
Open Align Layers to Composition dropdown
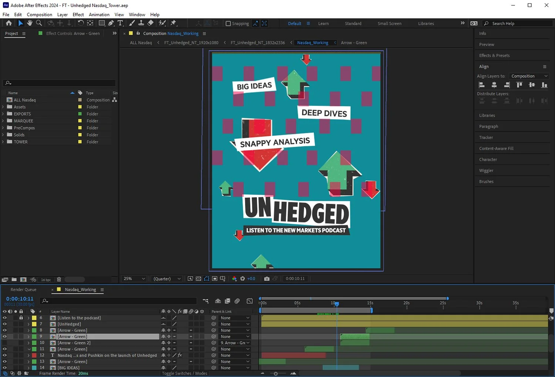click(x=529, y=76)
